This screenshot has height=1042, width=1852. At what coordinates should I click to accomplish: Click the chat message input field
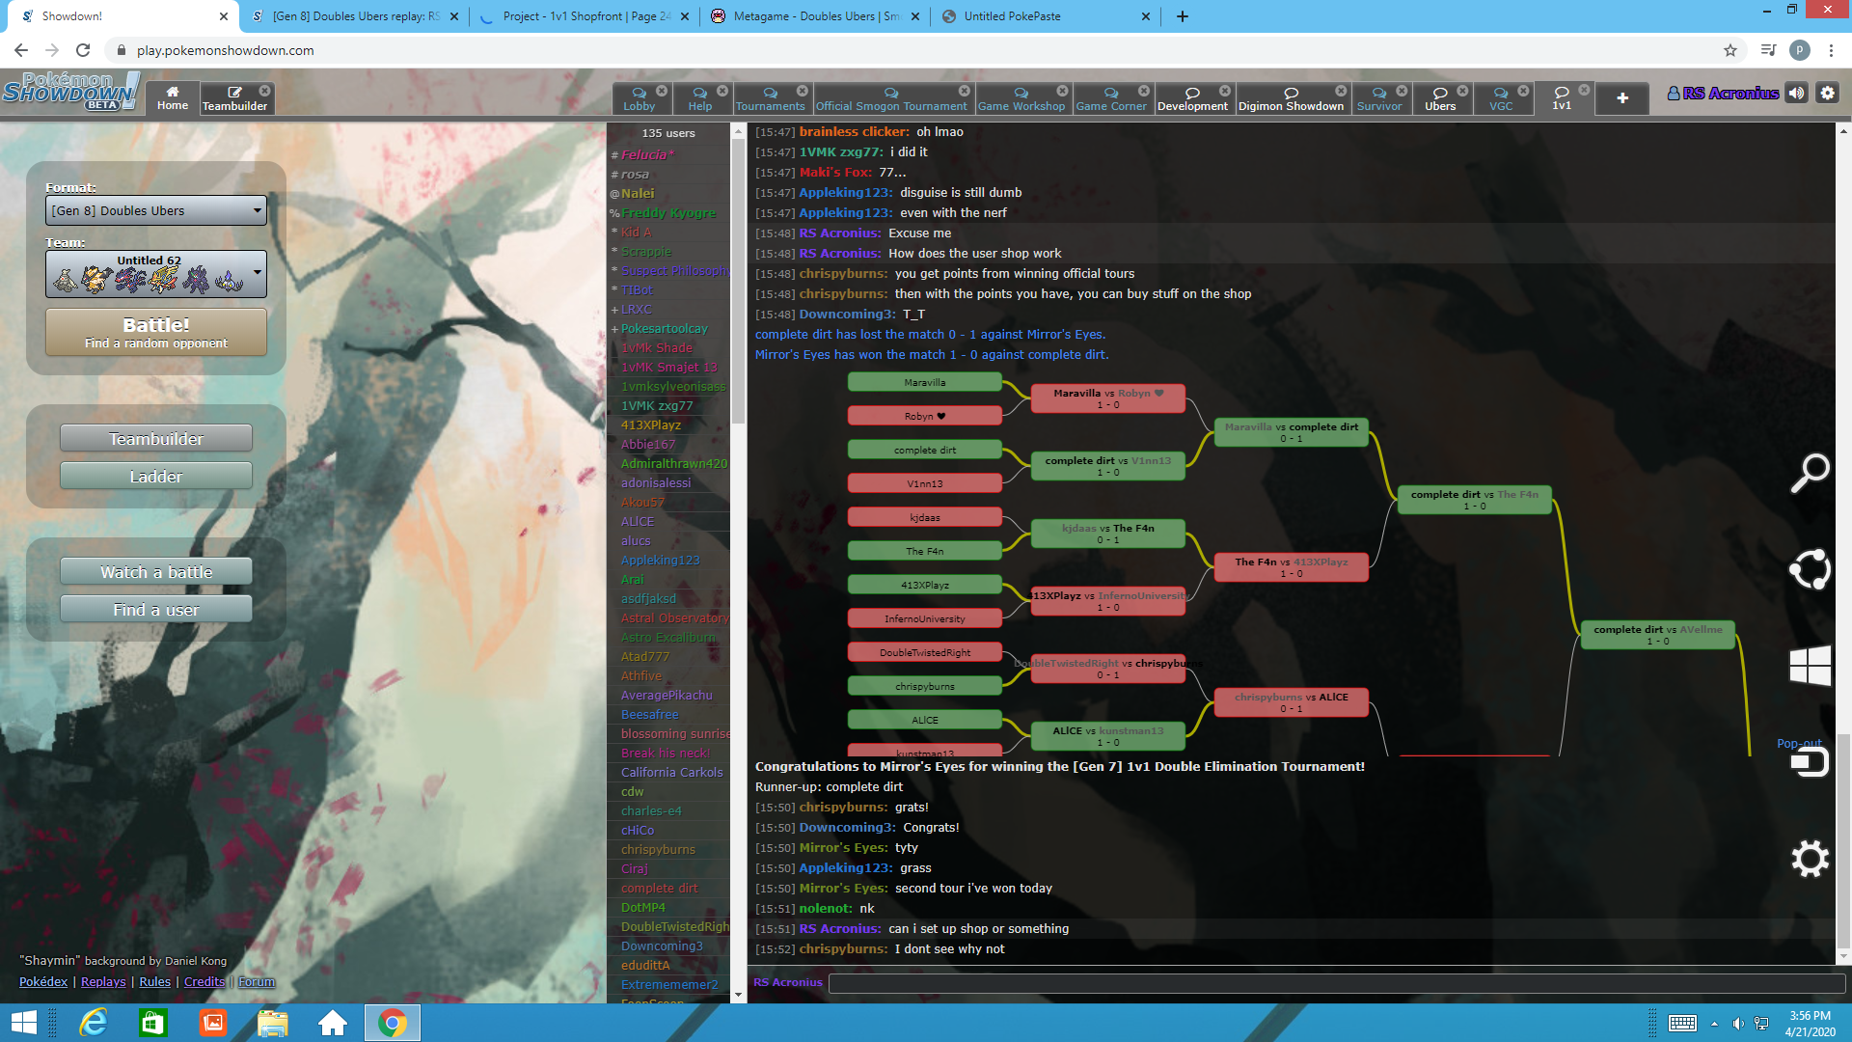tap(1336, 982)
